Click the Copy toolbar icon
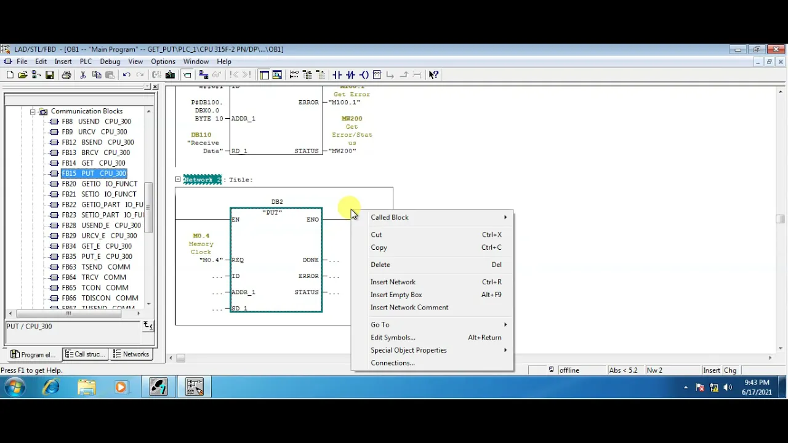Image resolution: width=788 pixels, height=443 pixels. click(97, 75)
